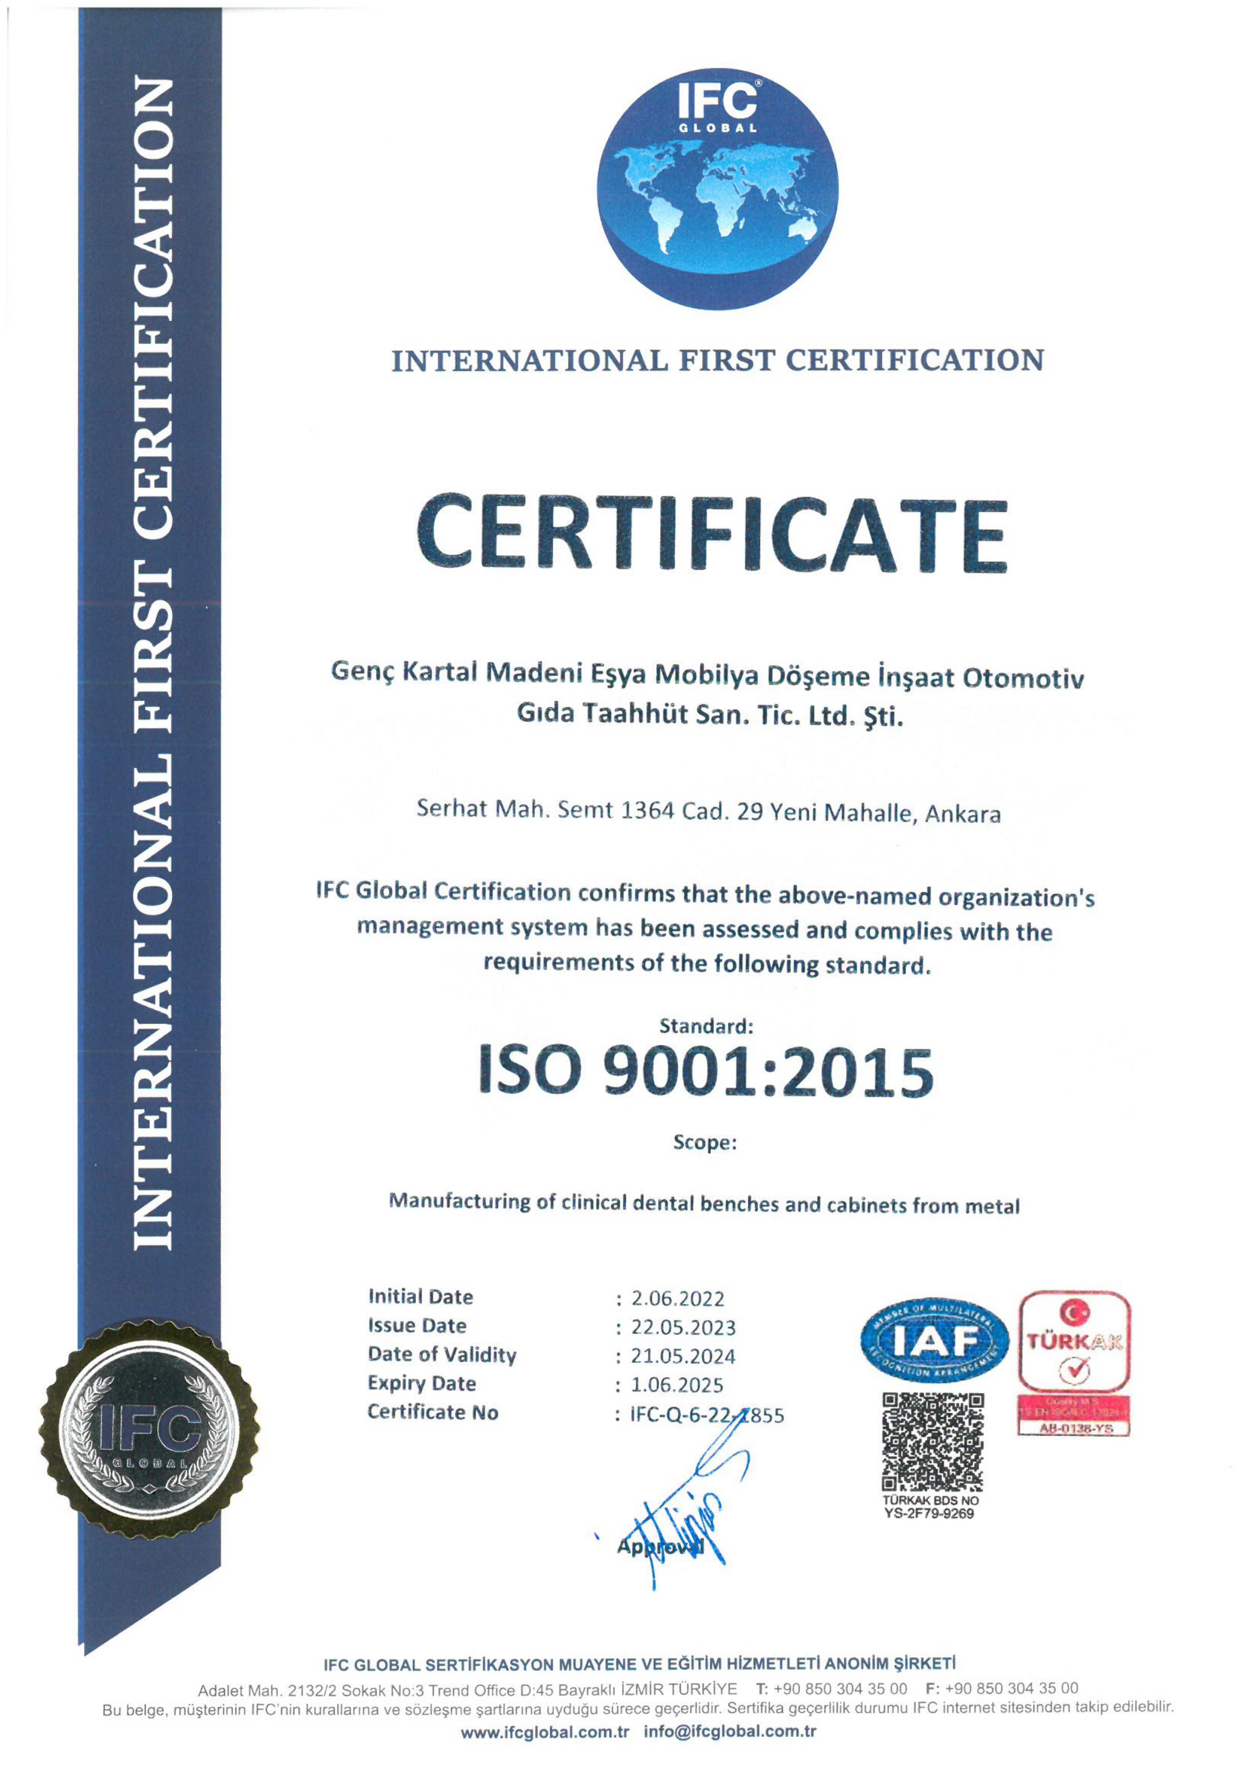Click the certificate number IFC-Q-6-22-7855
The width and height of the screenshot is (1260, 1782).
tap(707, 1415)
